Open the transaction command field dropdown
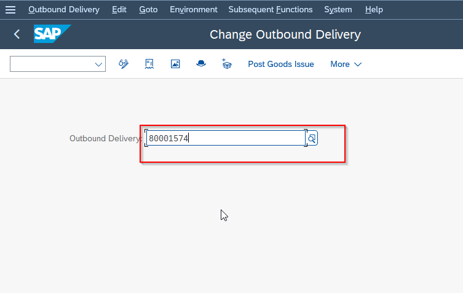463x293 pixels. click(x=98, y=64)
